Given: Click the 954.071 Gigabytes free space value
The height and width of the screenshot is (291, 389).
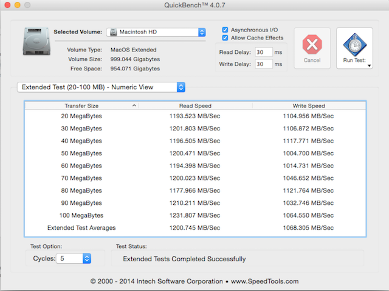Looking at the screenshot, I should click(x=135, y=69).
